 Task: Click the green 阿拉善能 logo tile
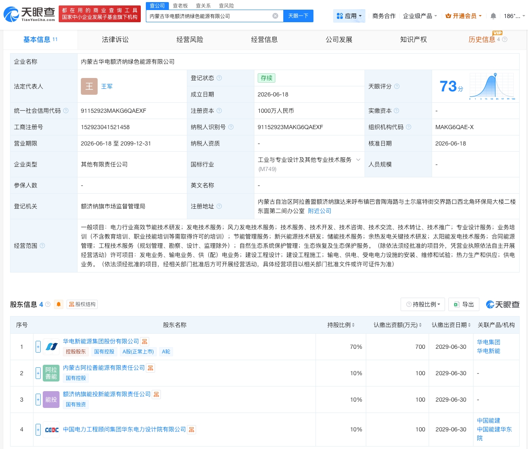pos(51,373)
